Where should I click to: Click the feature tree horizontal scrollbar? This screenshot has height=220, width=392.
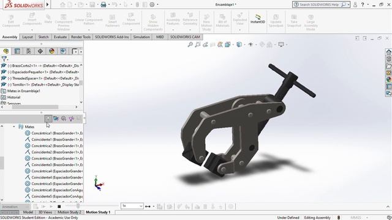35,107
